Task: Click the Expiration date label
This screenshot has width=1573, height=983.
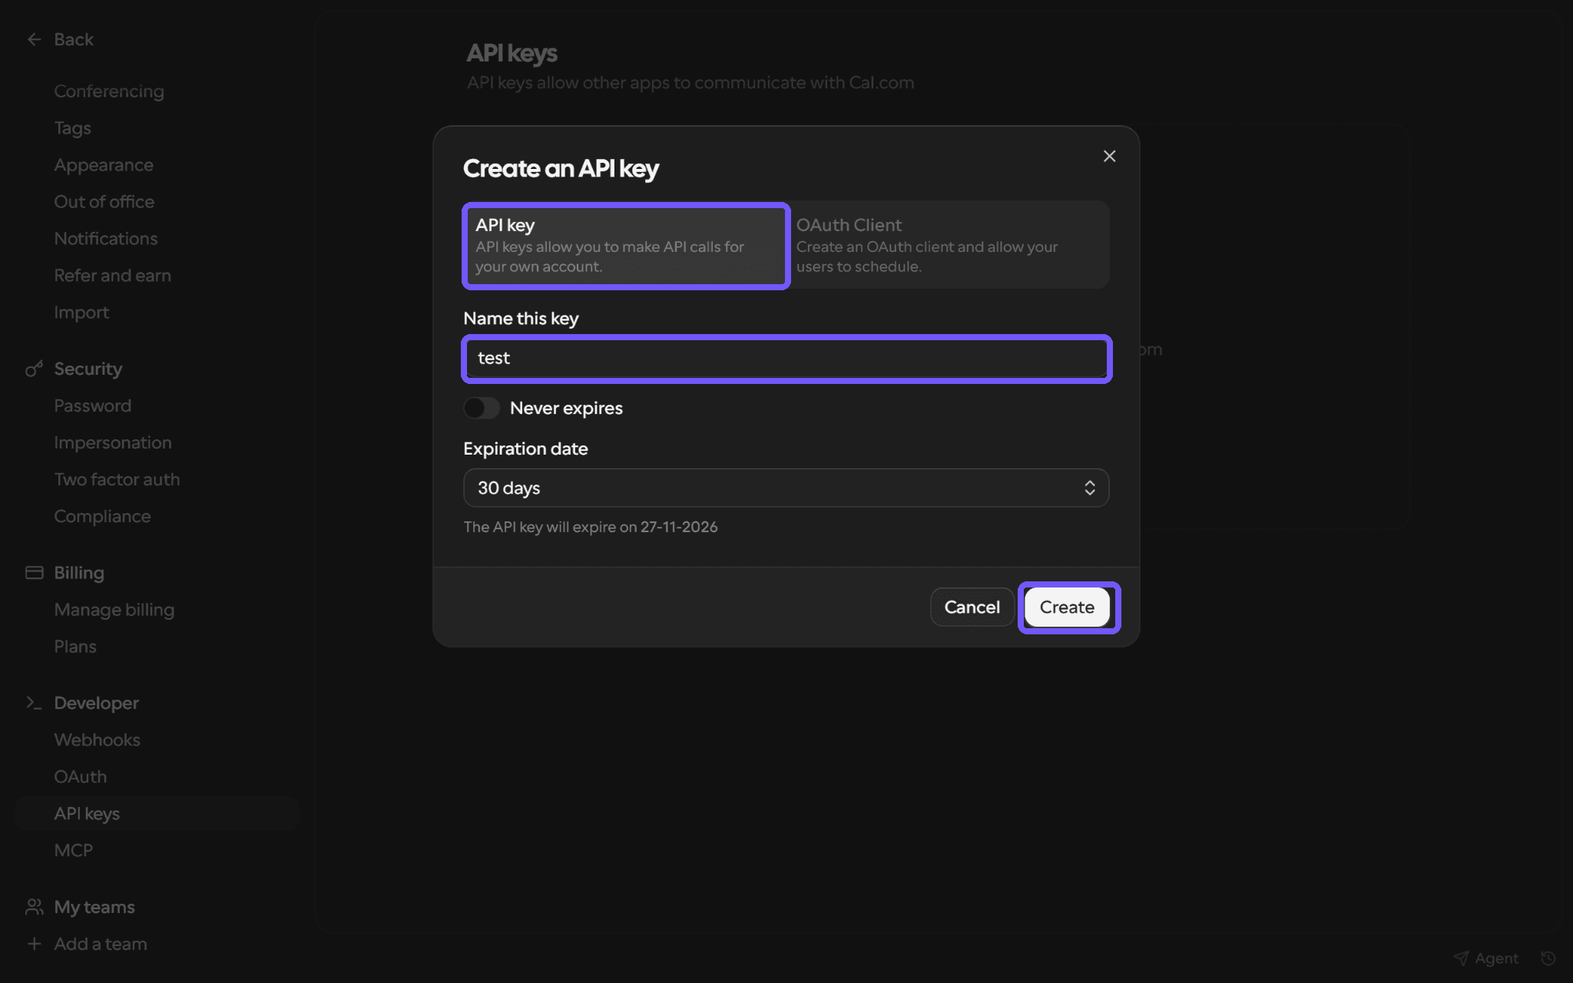Action: click(525, 448)
